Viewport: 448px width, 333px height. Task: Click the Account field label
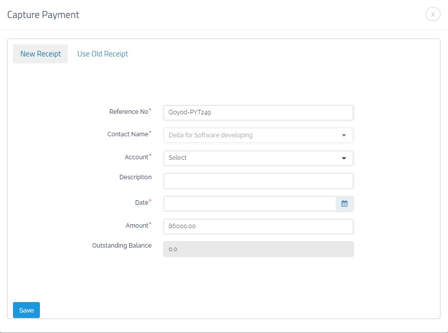[x=136, y=157]
